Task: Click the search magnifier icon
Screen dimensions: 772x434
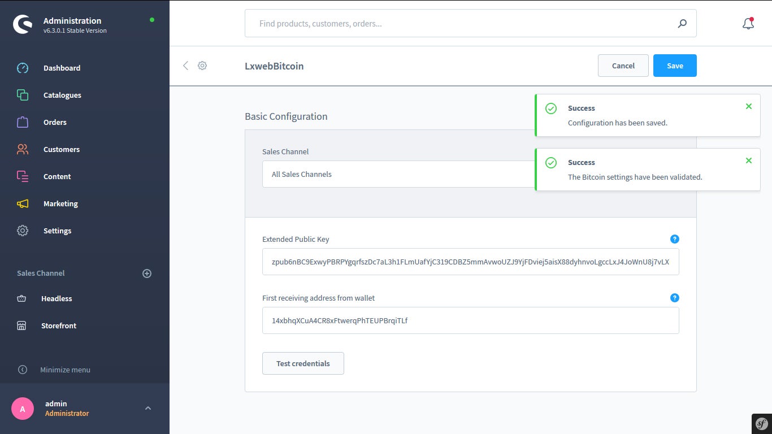Action: (682, 24)
